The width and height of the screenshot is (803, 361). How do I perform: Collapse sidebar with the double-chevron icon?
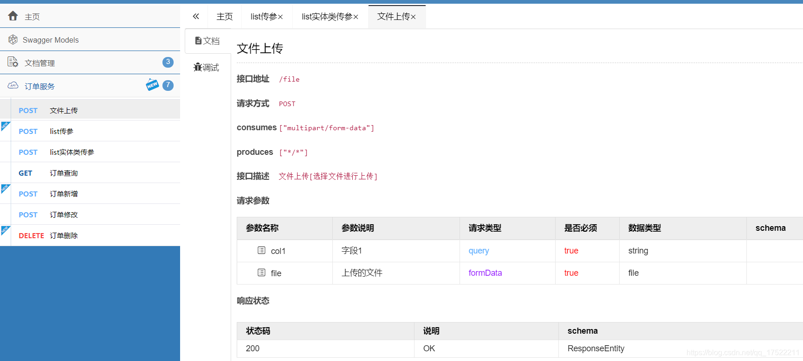click(x=196, y=16)
